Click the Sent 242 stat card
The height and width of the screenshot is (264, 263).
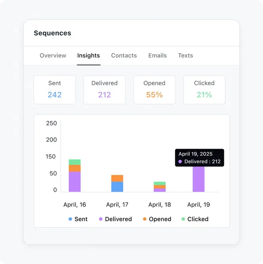pyautogui.click(x=55, y=90)
